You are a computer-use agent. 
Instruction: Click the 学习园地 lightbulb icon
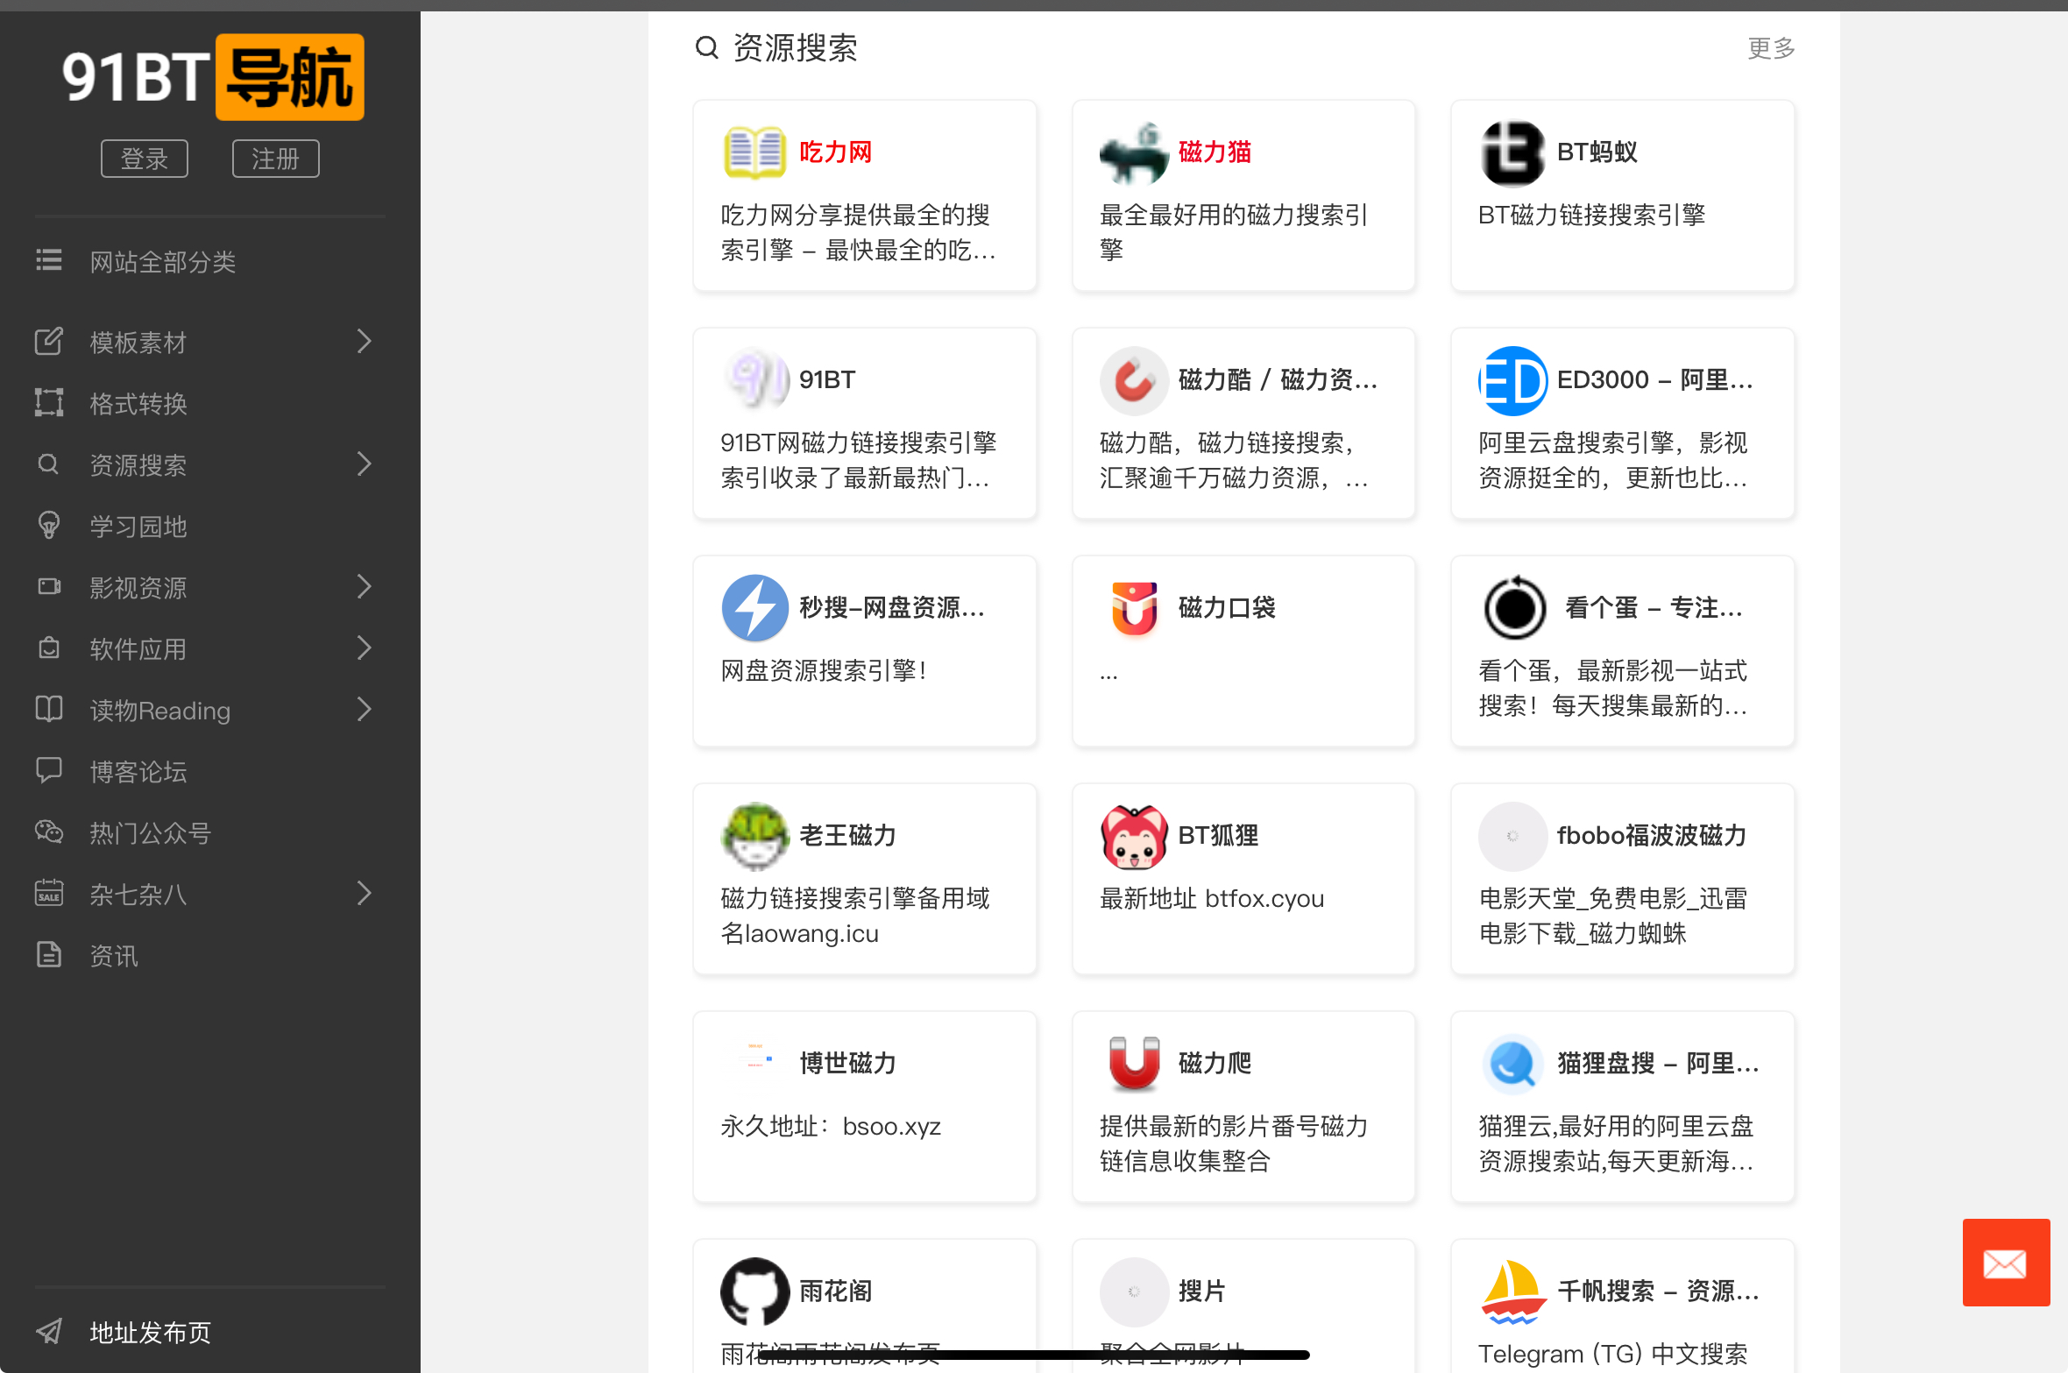tap(49, 525)
